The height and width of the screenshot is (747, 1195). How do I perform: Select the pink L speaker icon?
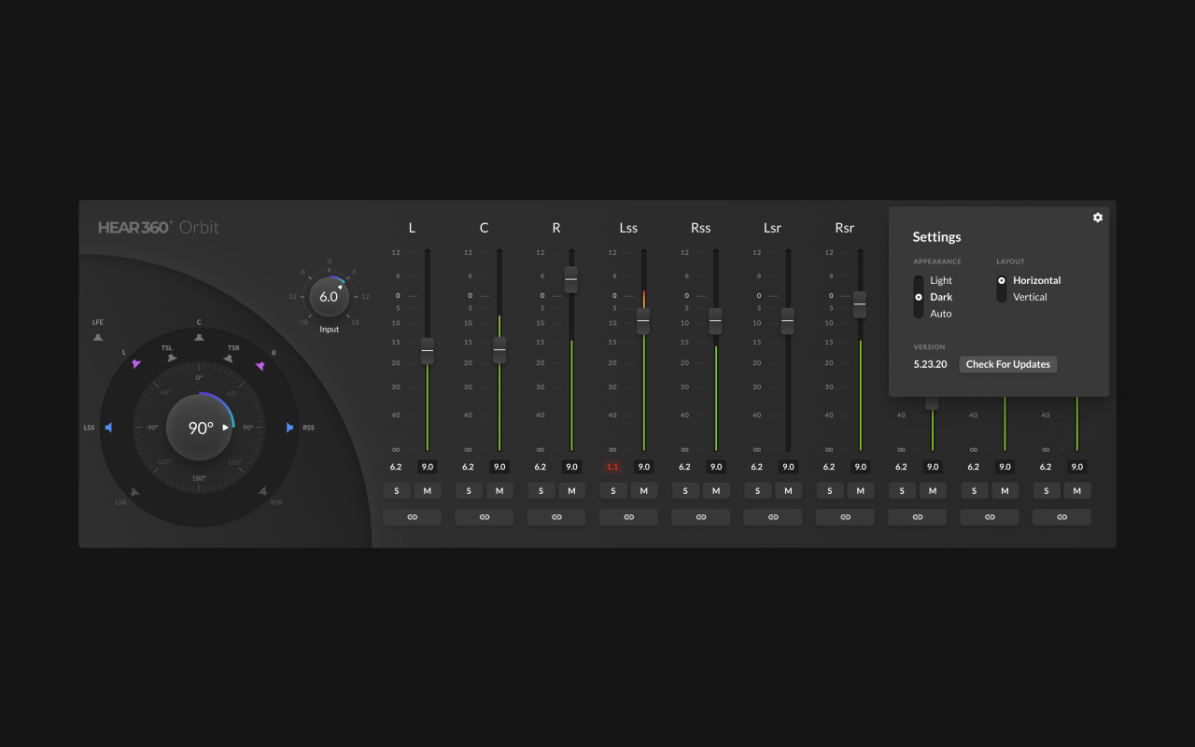pyautogui.click(x=136, y=364)
